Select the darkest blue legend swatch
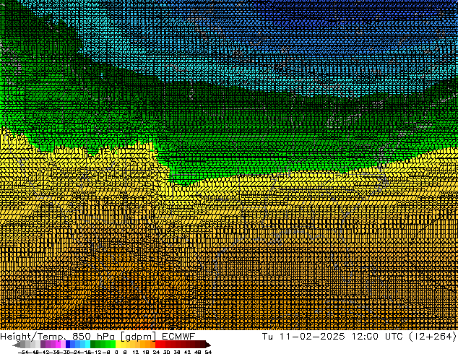458x354 pixels. tap(68, 344)
